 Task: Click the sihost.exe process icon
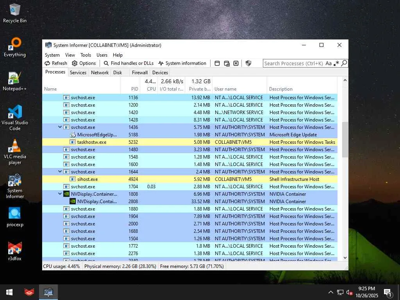pyautogui.click(x=73, y=179)
